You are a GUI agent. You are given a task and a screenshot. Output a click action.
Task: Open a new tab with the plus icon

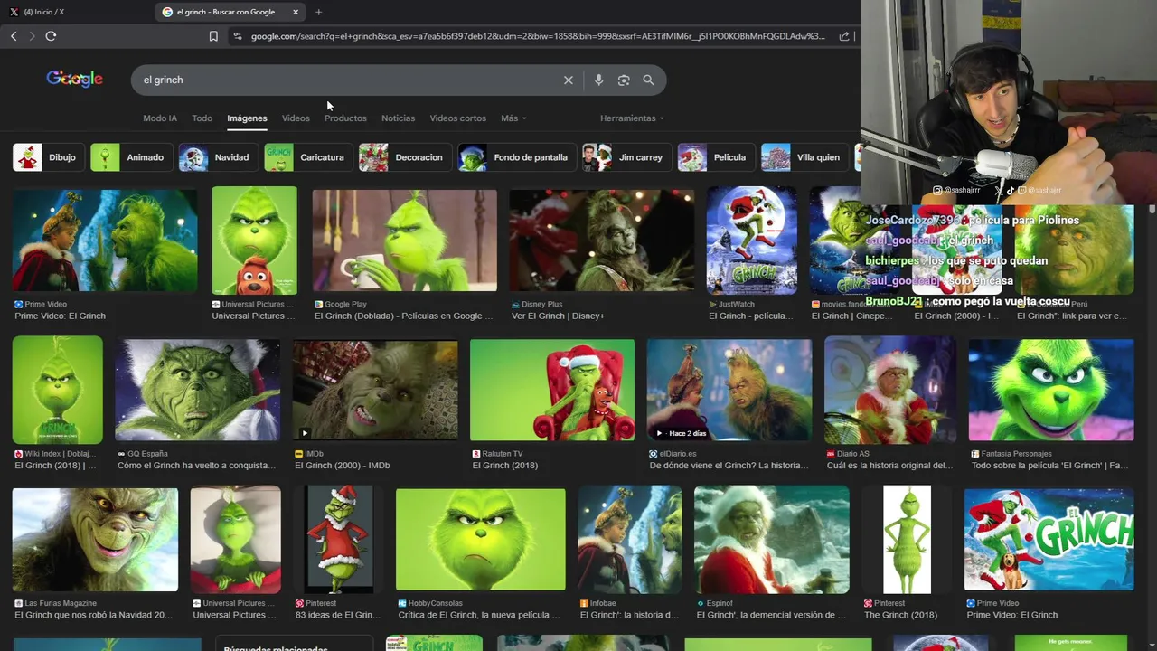(x=318, y=12)
